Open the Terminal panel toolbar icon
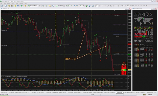This screenshot has height=96, width=158. coord(18,6)
